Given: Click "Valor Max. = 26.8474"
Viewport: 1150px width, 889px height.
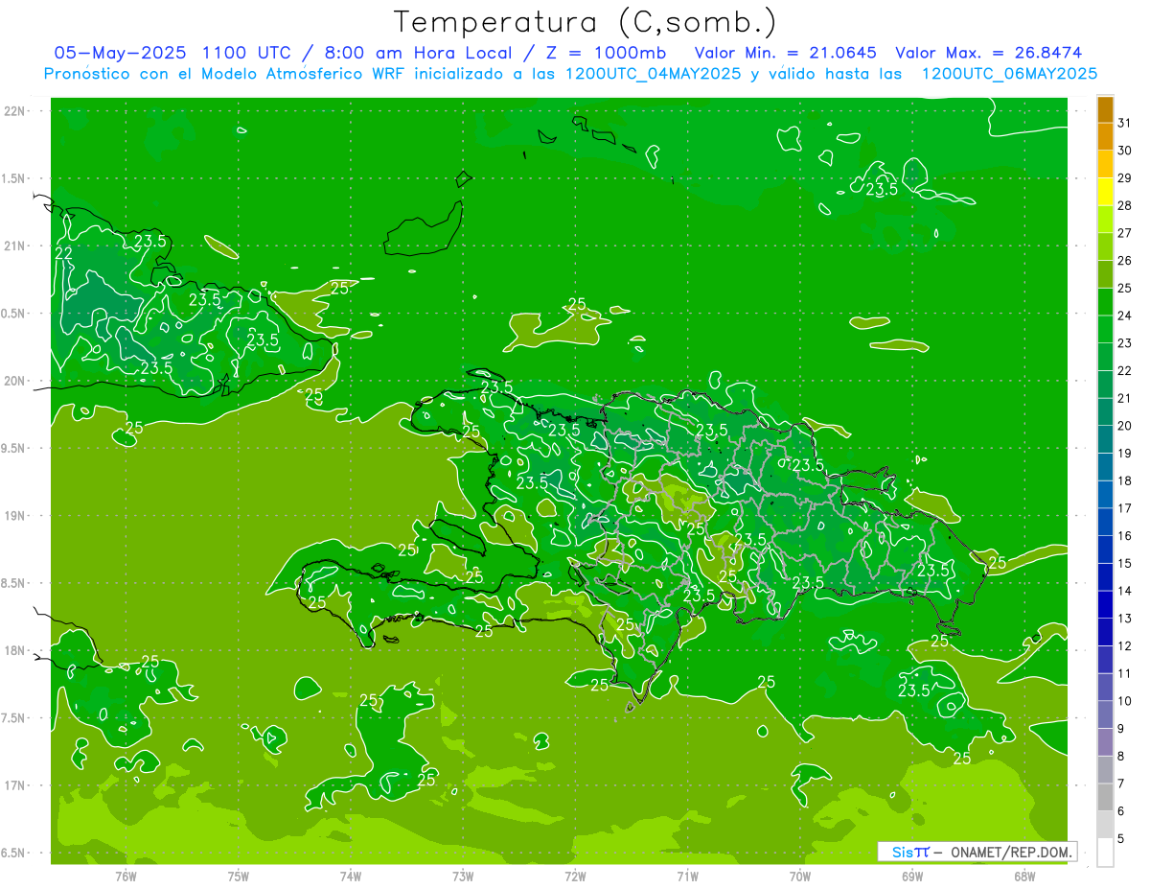Looking at the screenshot, I should [x=989, y=53].
